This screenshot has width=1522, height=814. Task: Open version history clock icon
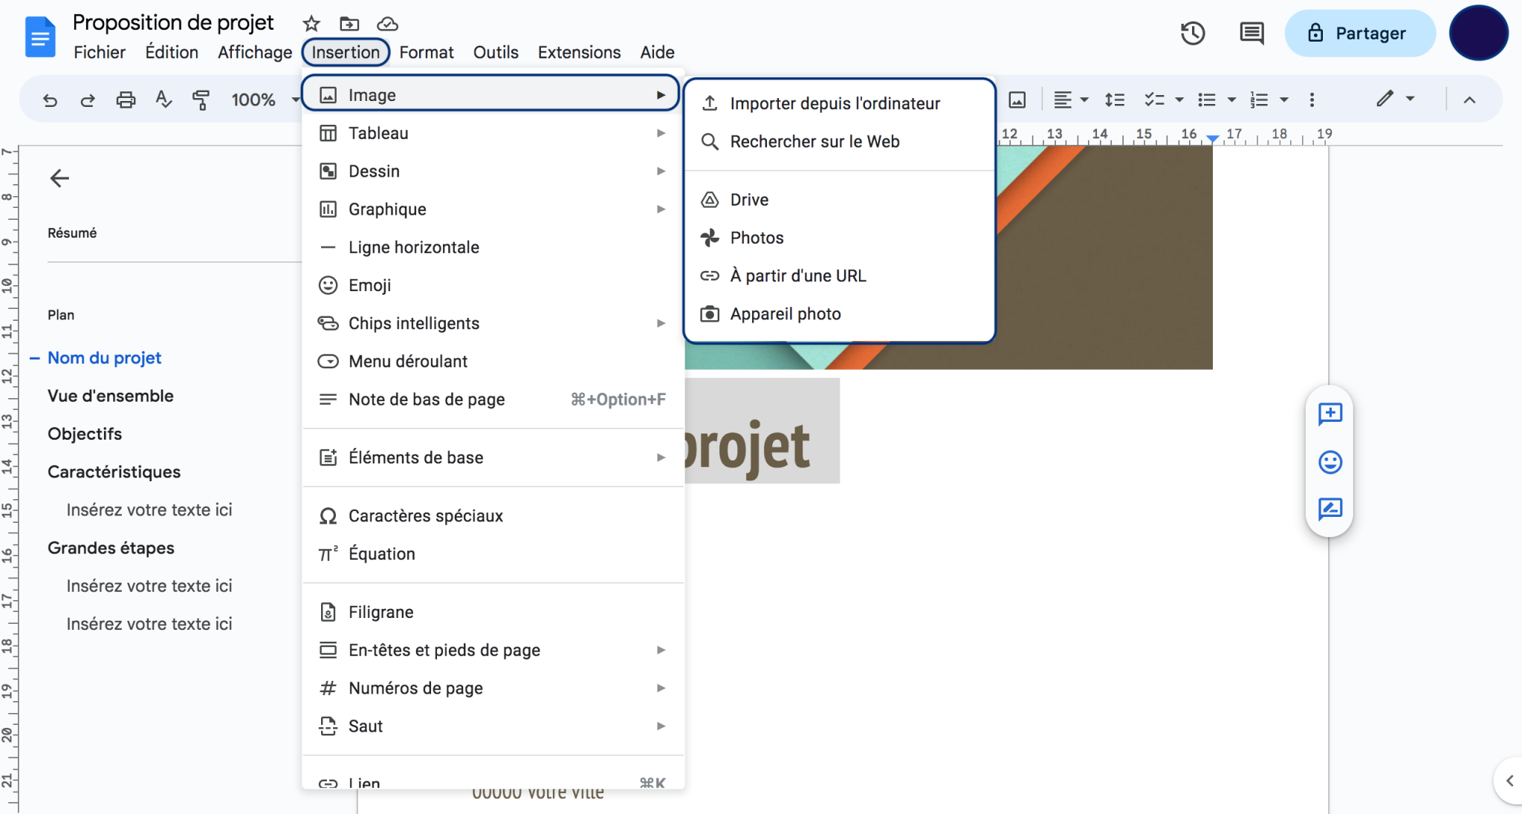pos(1193,33)
